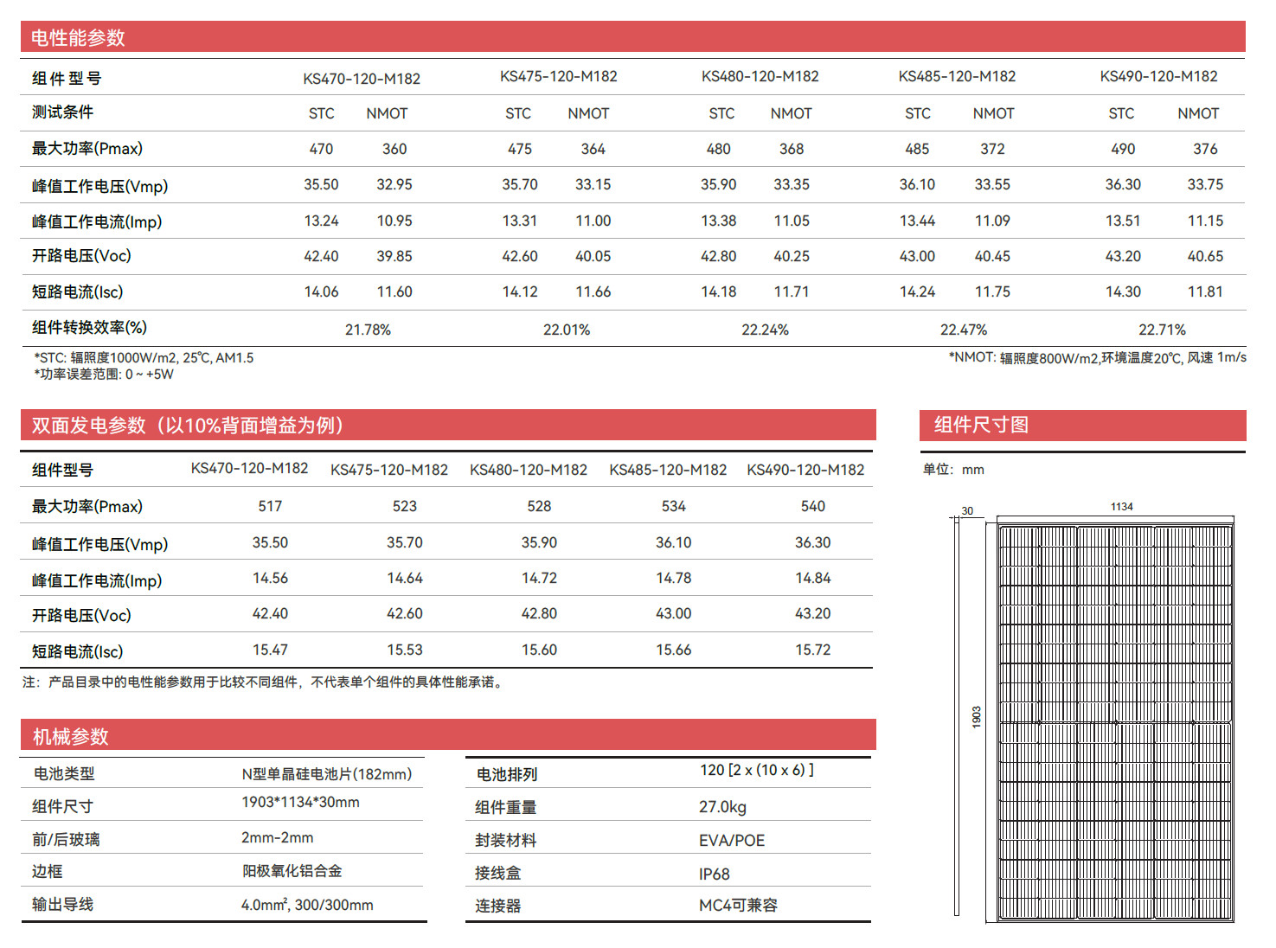1276x948 pixels.
Task: Click the Voc value 40.65
Action: (1205, 256)
